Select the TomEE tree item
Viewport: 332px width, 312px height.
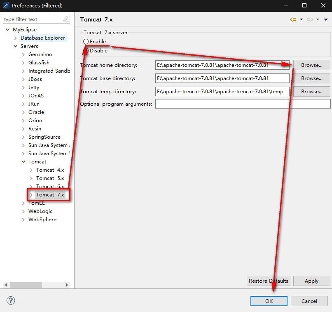point(37,203)
